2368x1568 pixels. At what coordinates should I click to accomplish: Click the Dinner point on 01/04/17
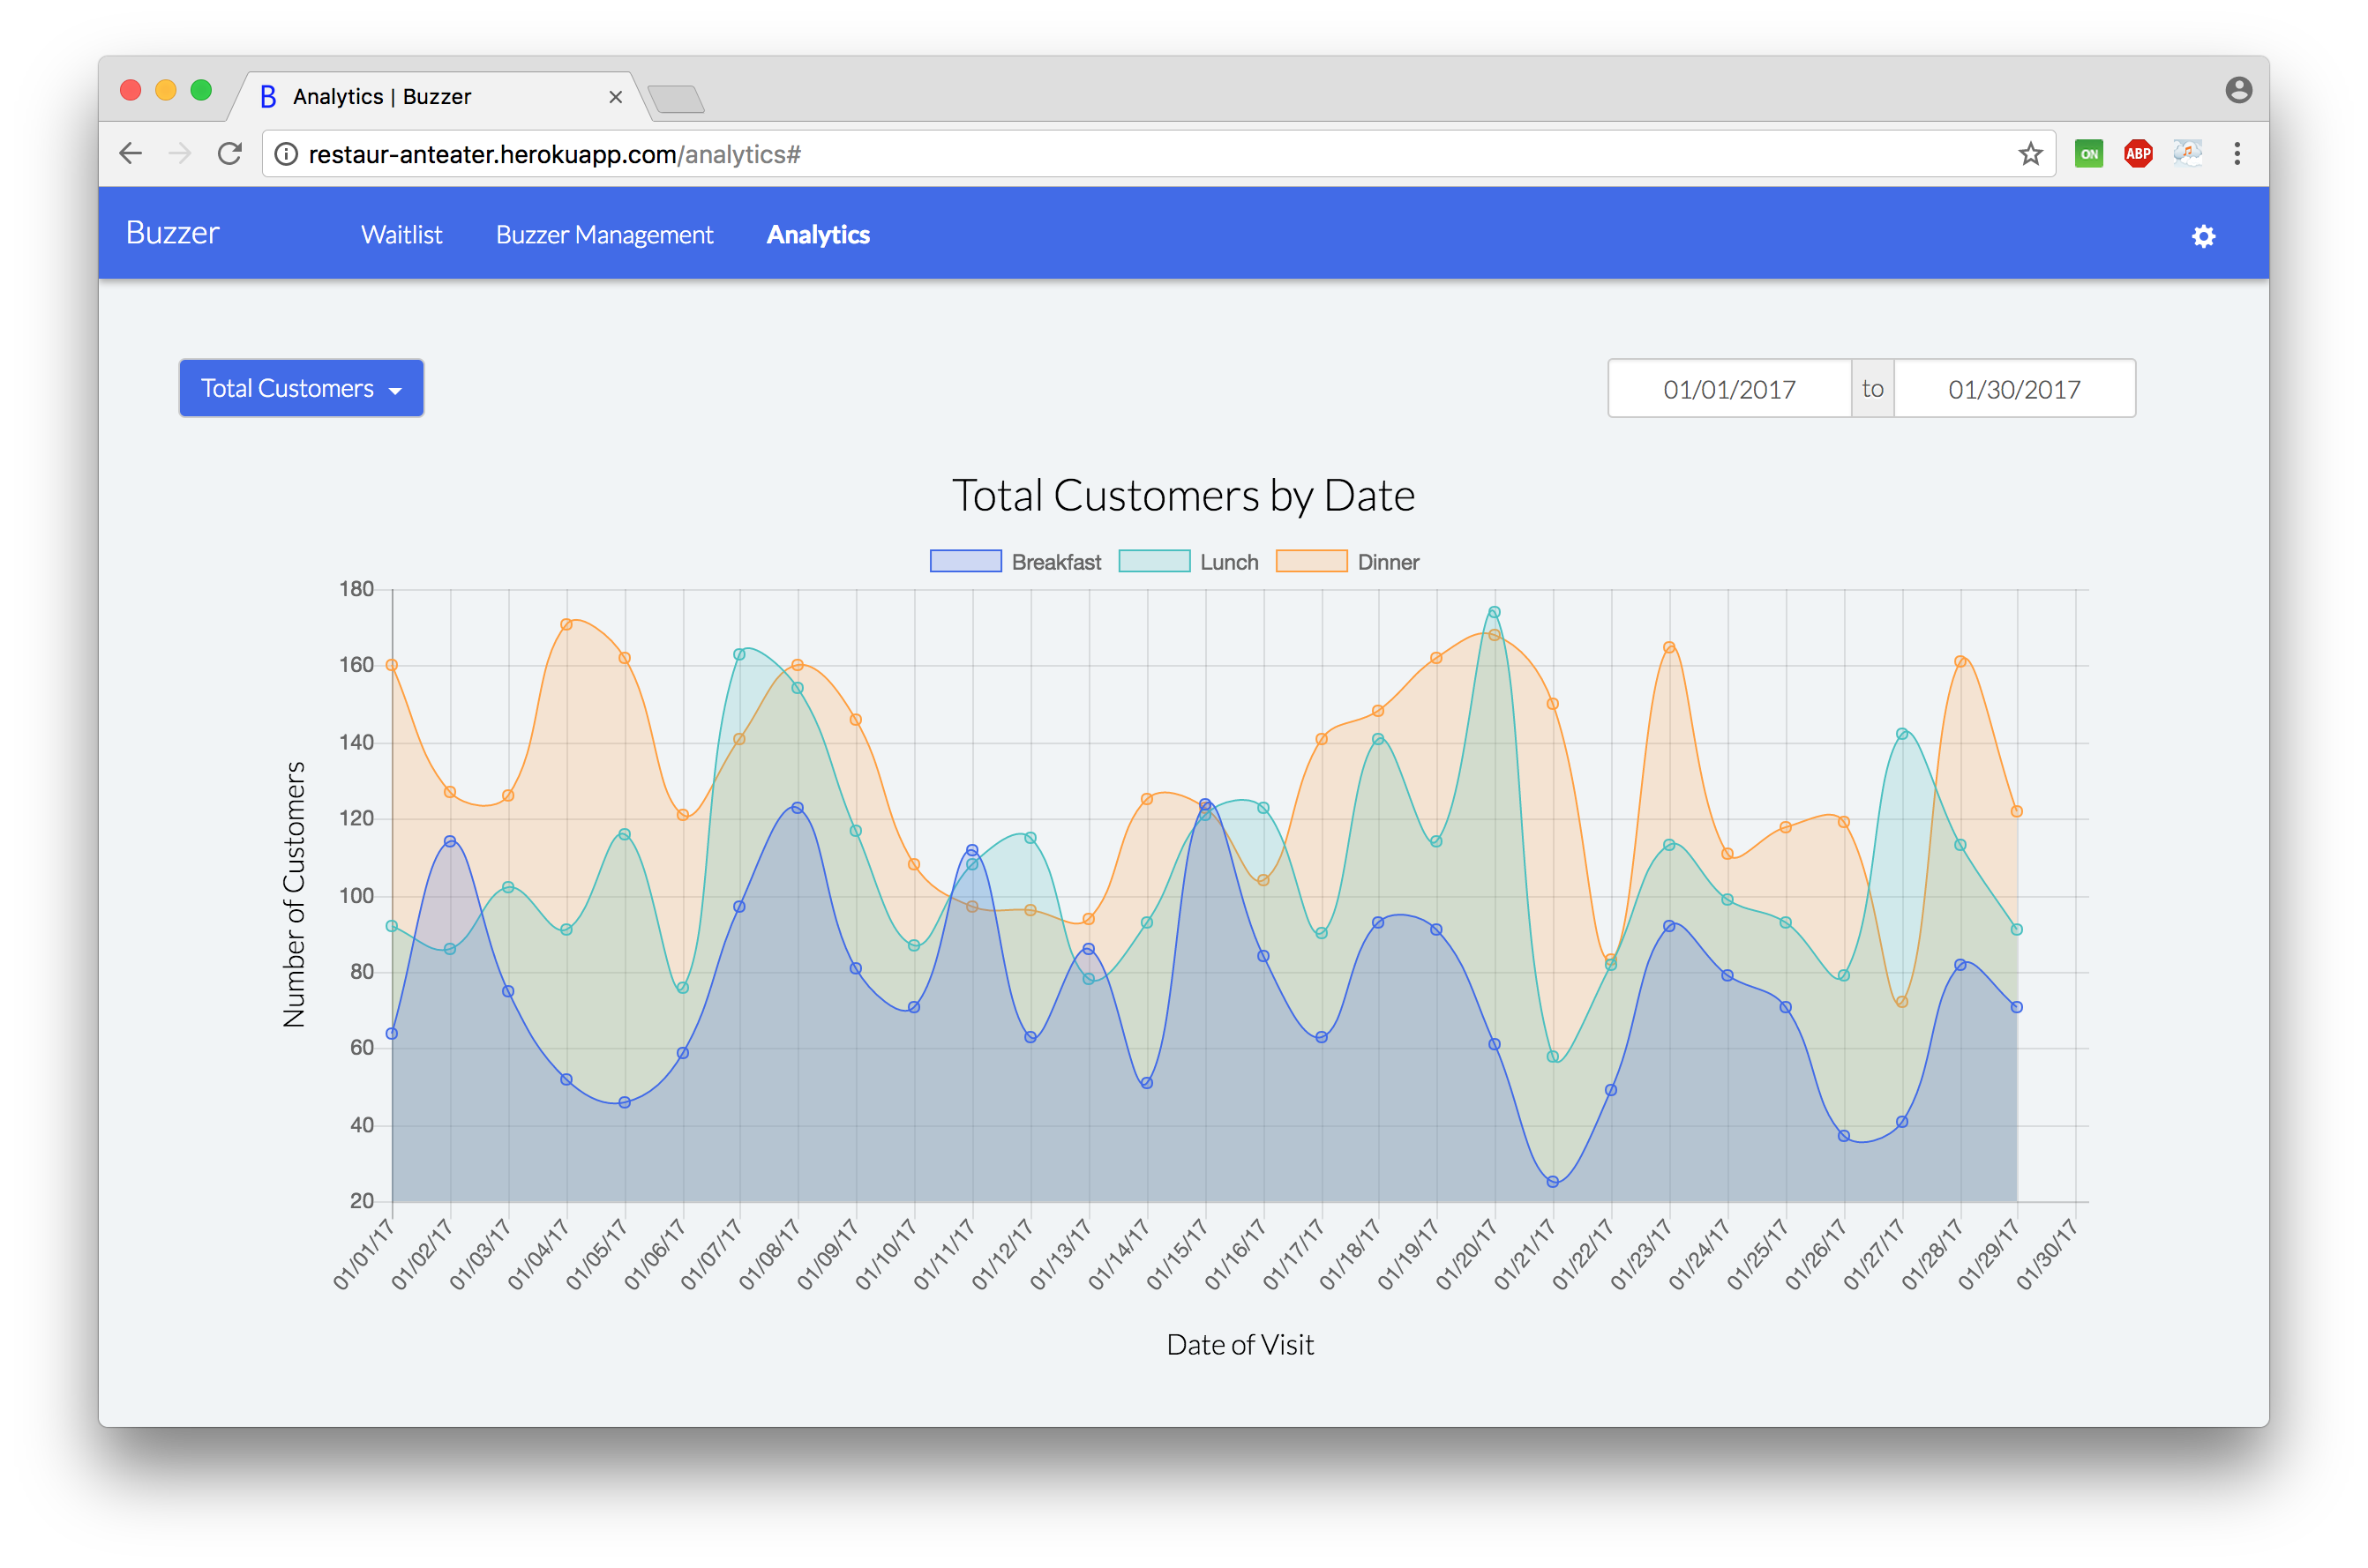coord(566,624)
